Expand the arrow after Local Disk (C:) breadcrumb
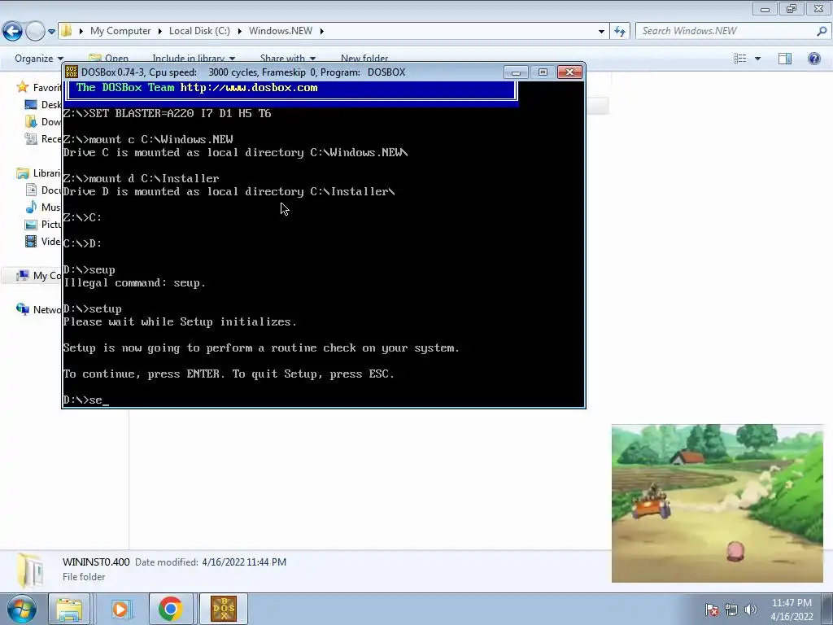The height and width of the screenshot is (625, 833). pos(239,31)
